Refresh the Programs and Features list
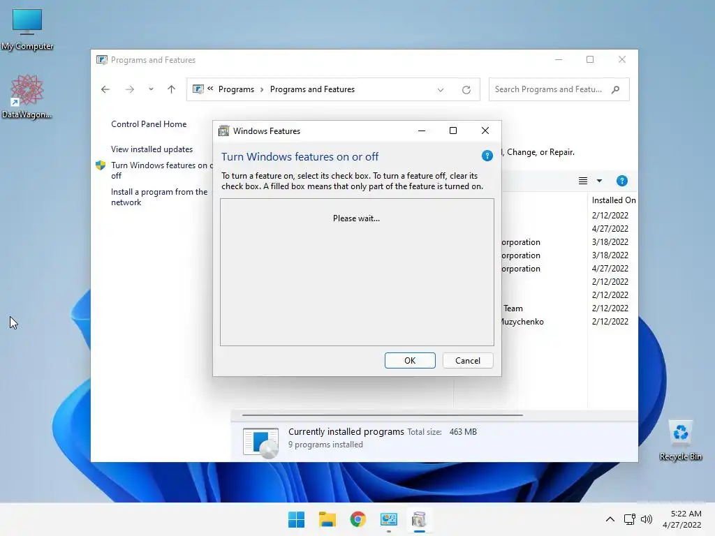Image resolution: width=715 pixels, height=536 pixels. pos(466,90)
